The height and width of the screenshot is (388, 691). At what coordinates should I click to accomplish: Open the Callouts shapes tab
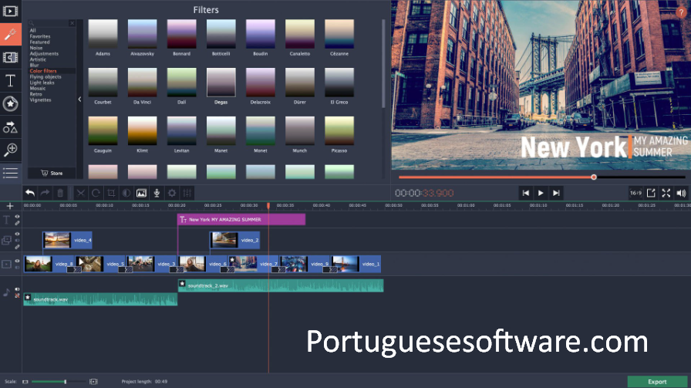(x=11, y=127)
